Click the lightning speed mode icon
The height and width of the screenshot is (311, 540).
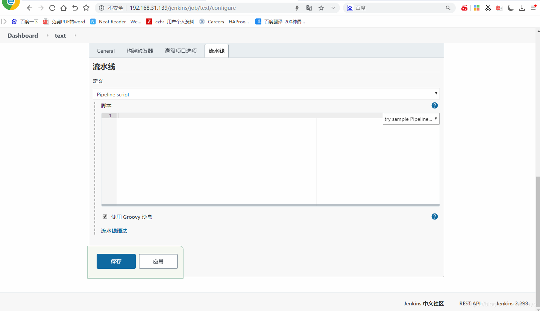click(x=297, y=8)
